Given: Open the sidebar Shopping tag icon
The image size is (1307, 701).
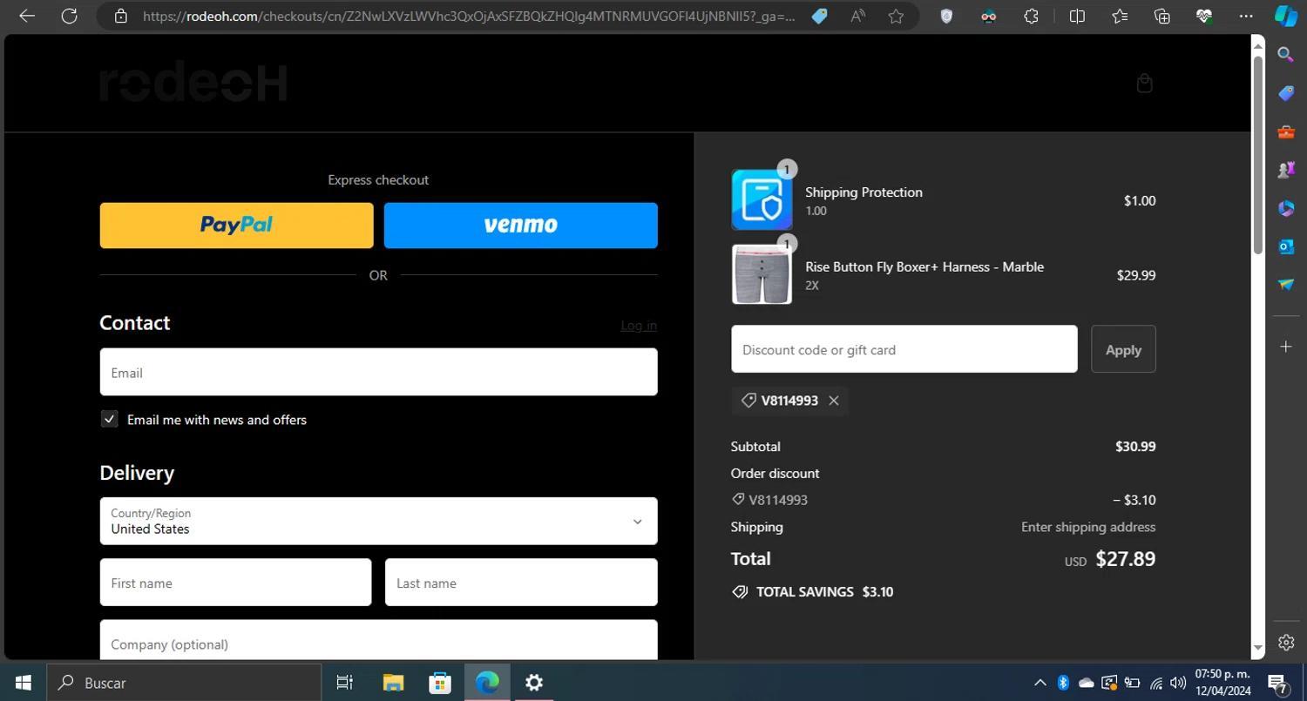Looking at the screenshot, I should click(1286, 93).
